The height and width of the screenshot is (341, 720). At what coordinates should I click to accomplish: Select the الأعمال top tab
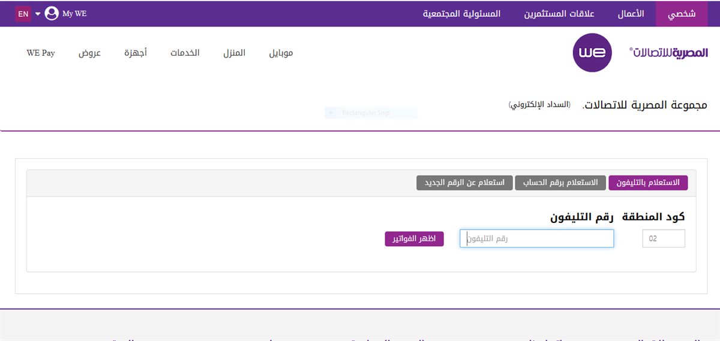click(x=631, y=14)
